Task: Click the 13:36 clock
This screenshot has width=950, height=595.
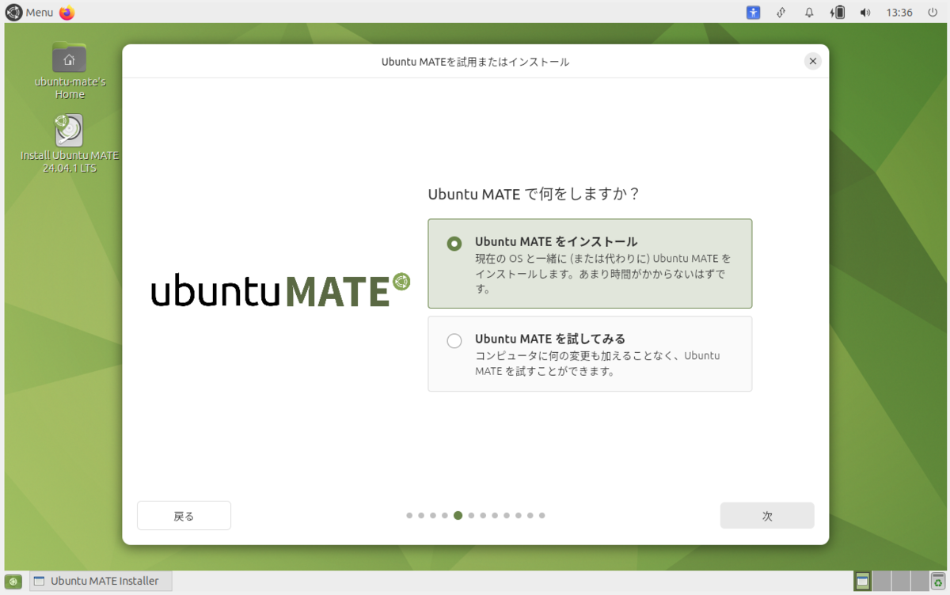Action: point(899,13)
